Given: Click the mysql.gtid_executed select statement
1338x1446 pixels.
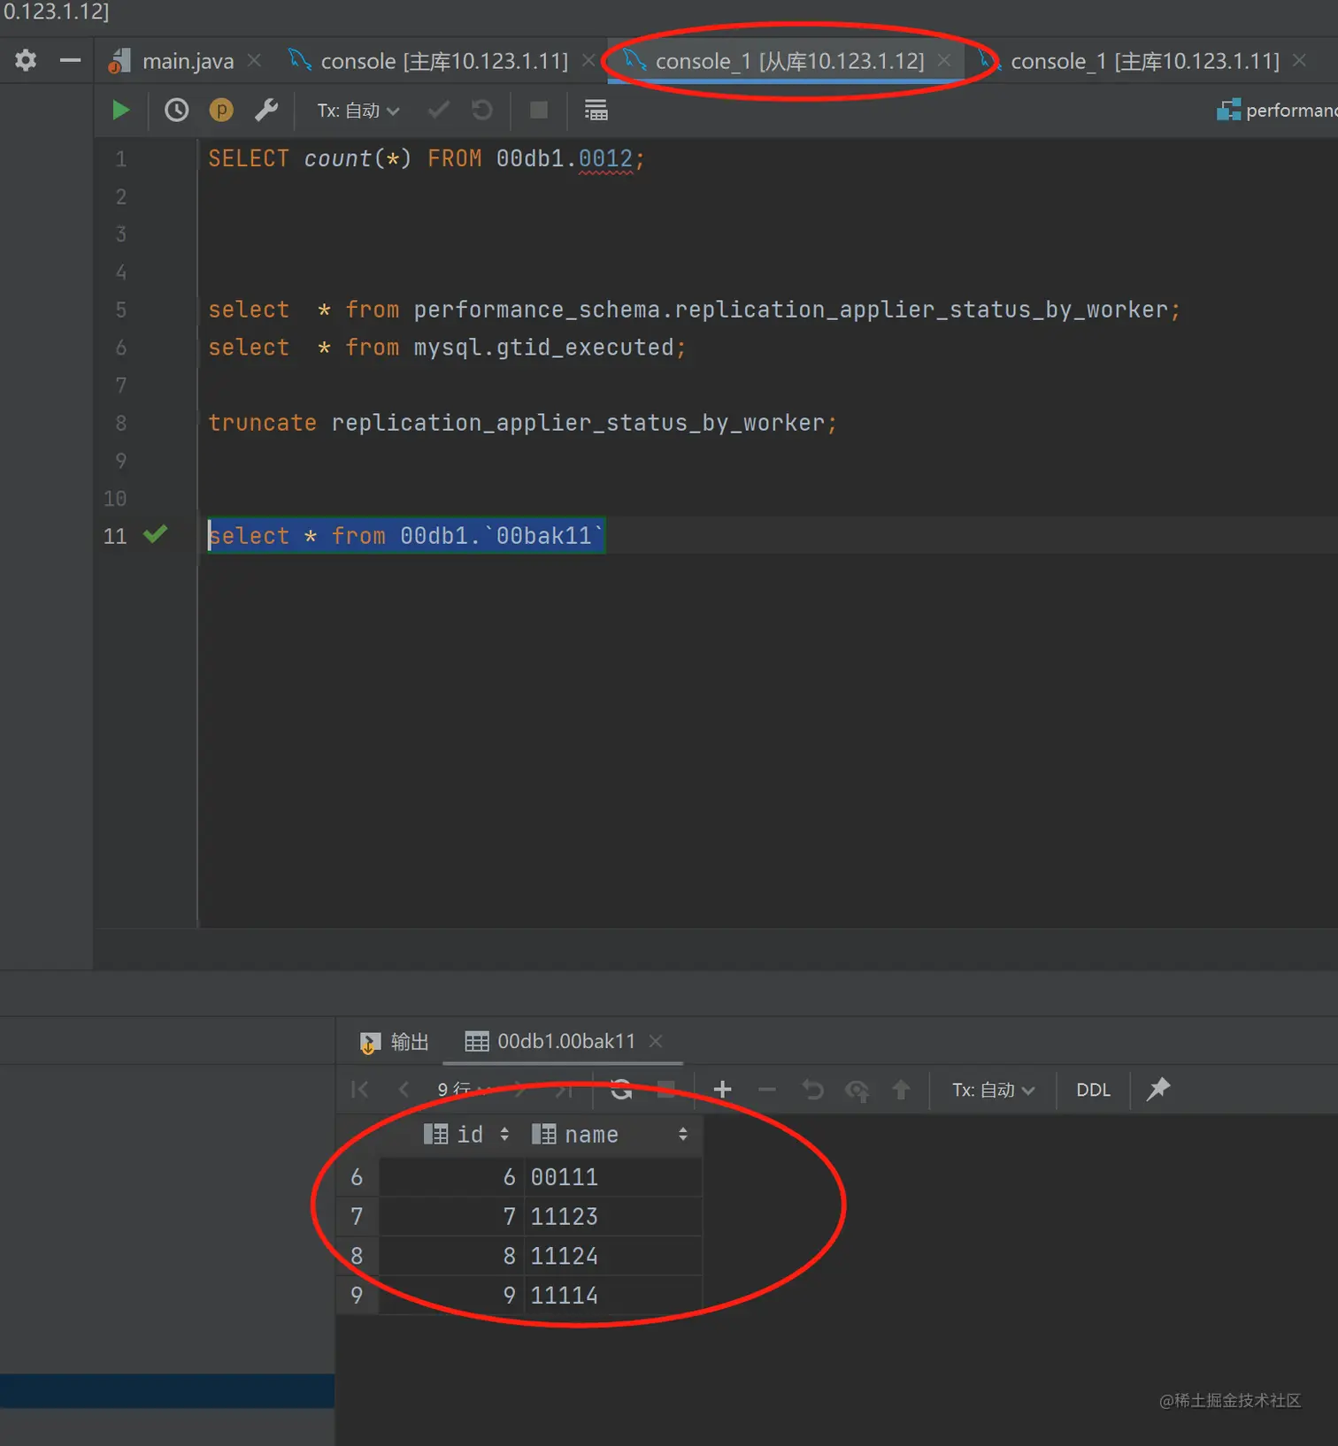Looking at the screenshot, I should click(x=447, y=348).
